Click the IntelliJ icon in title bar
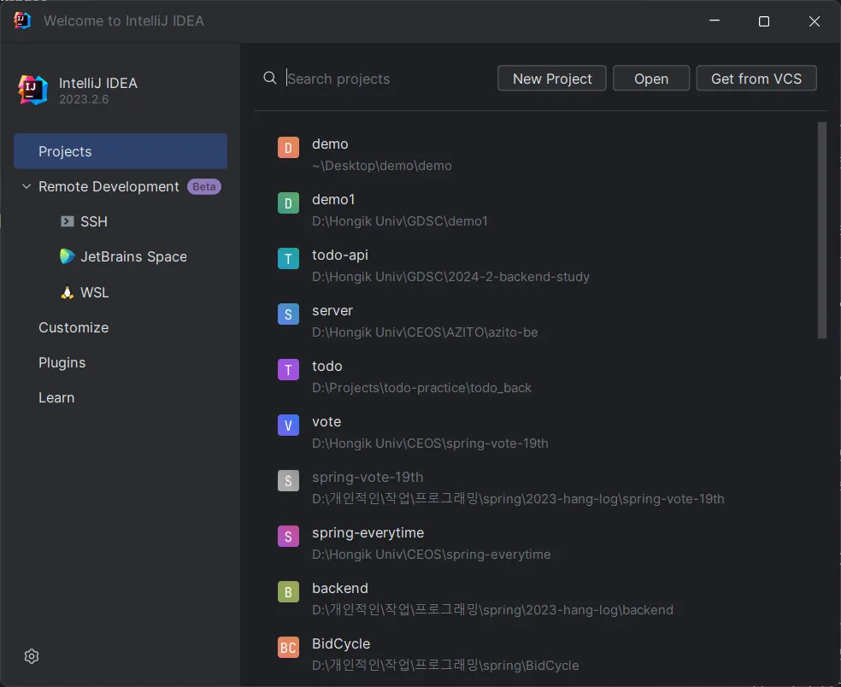 (21, 21)
